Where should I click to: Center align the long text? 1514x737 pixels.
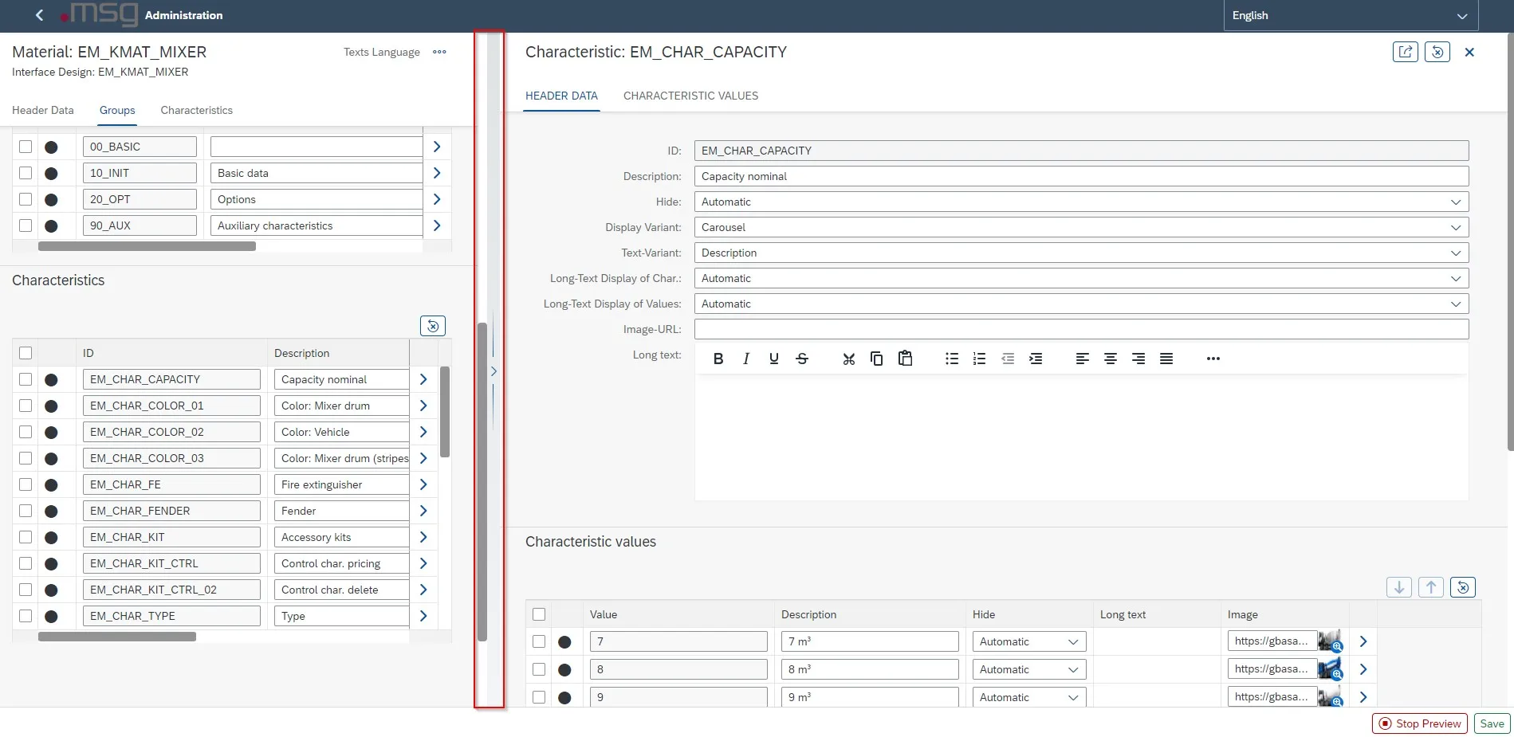[x=1110, y=359]
